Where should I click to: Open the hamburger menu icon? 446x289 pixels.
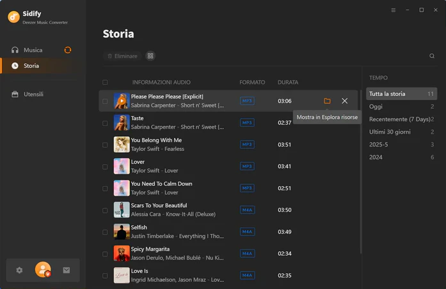(394, 10)
